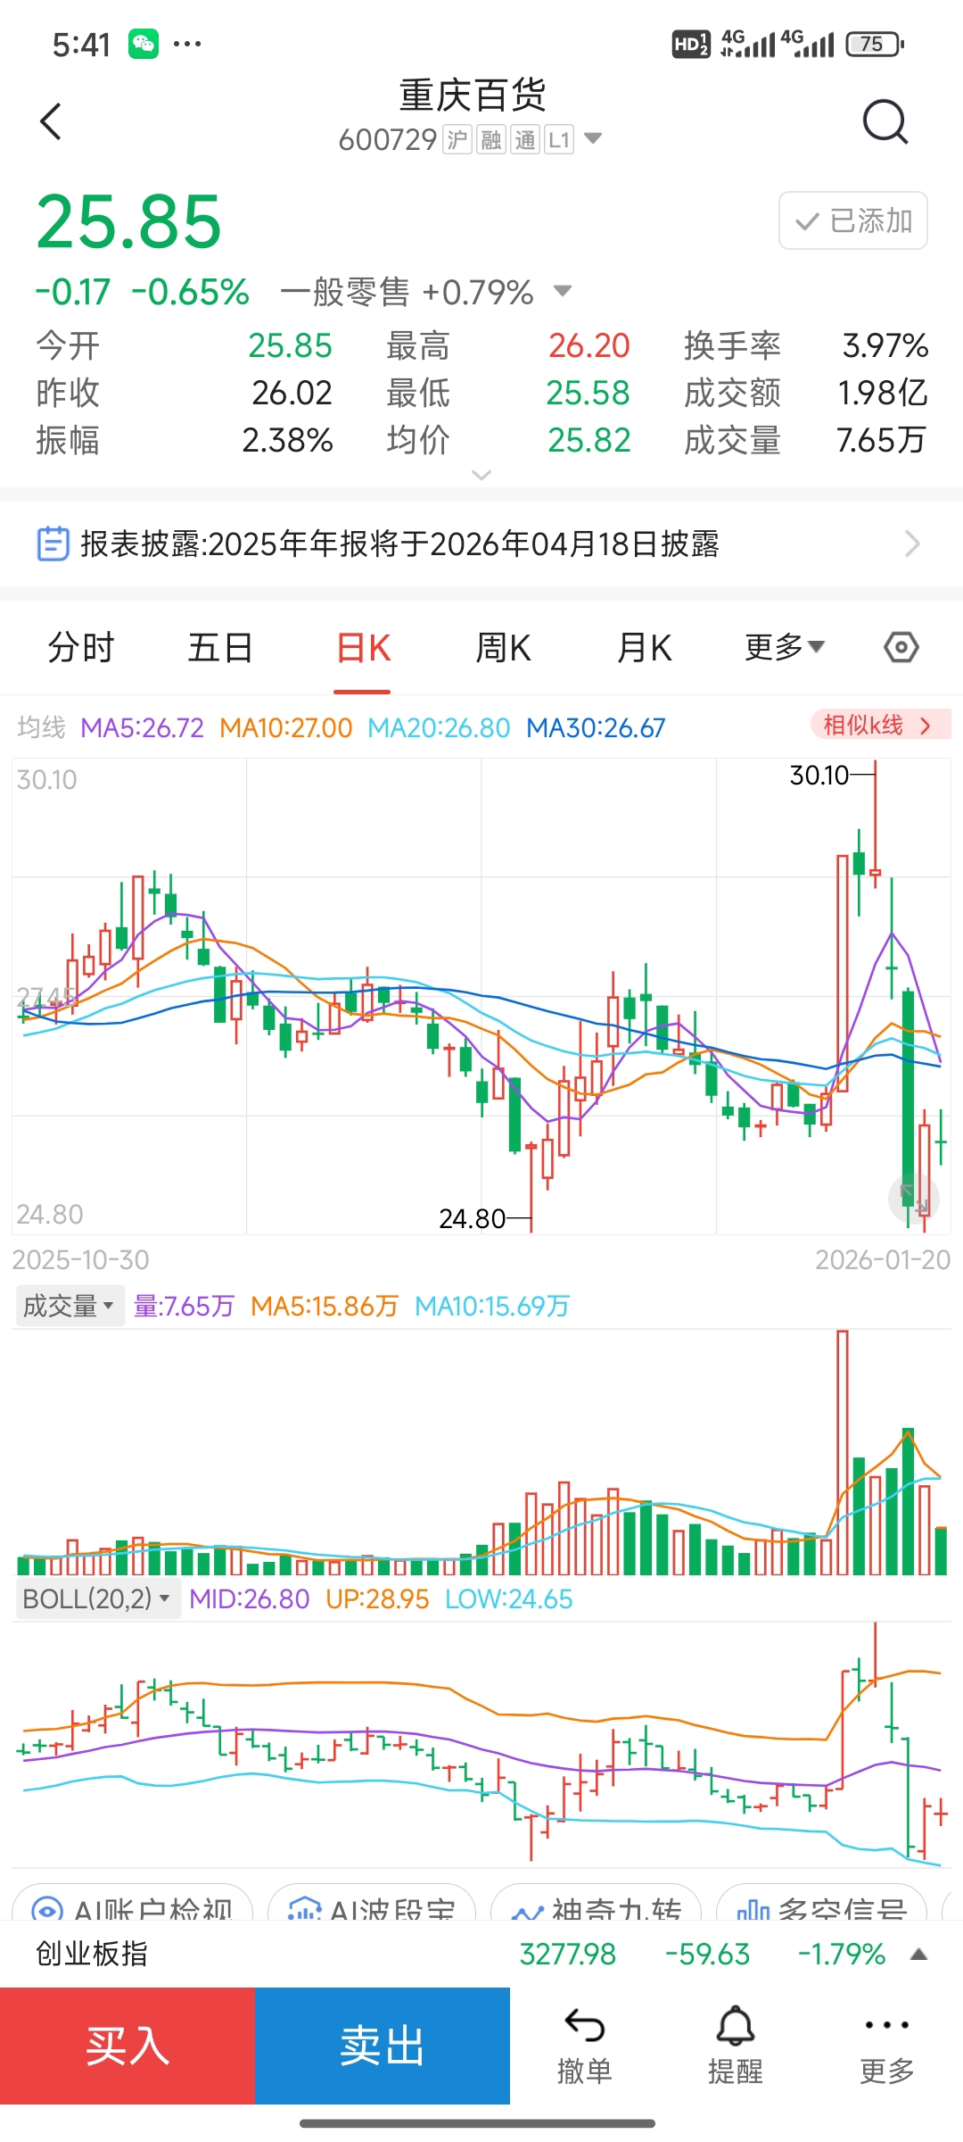The image size is (963, 2142).
Task: Tap the calendar report disclosure icon
Action: point(53,544)
